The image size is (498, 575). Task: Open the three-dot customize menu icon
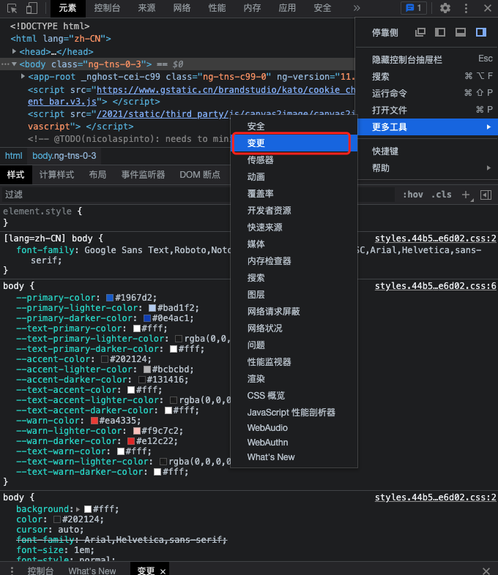click(x=466, y=8)
